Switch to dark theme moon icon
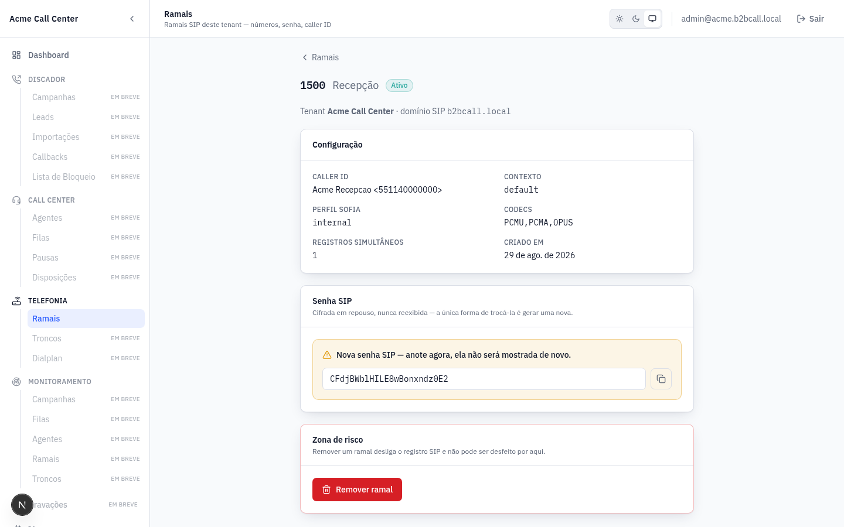Viewport: 844px width, 527px height. coord(636,19)
